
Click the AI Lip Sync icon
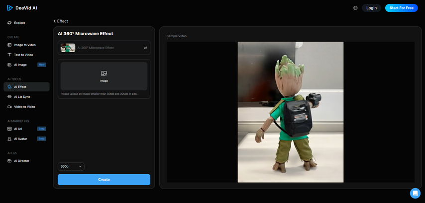click(9, 97)
